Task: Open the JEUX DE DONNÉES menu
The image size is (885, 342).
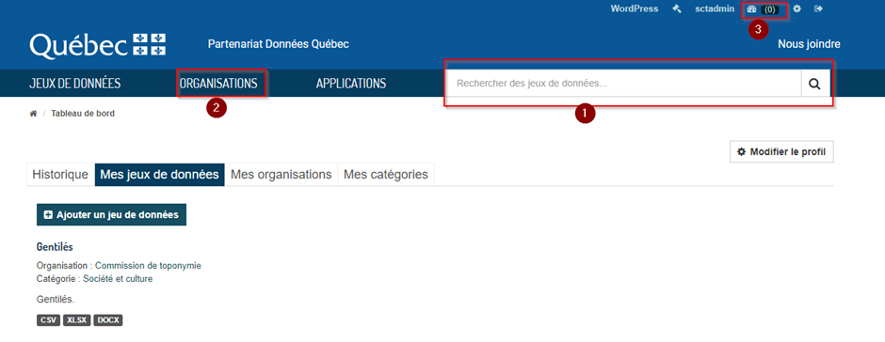Action: click(75, 84)
